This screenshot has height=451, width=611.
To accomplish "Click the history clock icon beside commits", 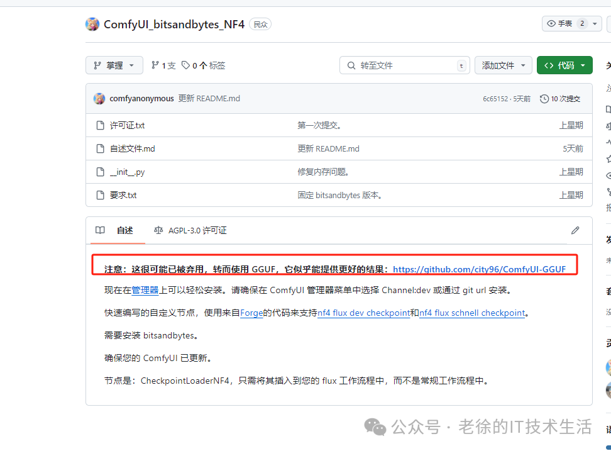I will (x=544, y=99).
